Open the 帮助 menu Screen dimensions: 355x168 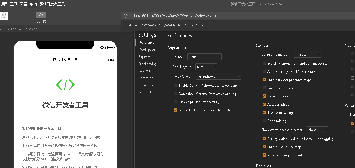tap(33, 4)
